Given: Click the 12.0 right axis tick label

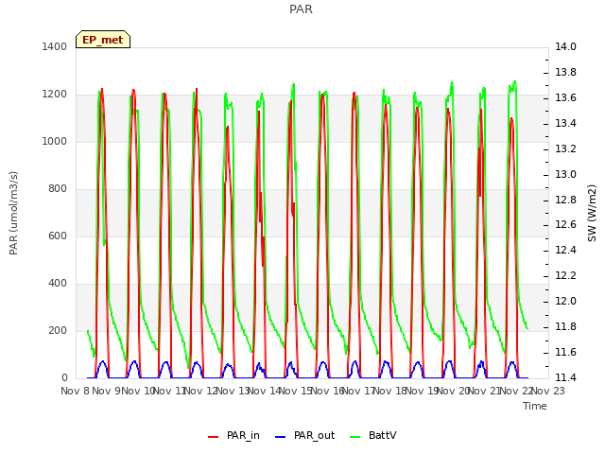Looking at the screenshot, I should 565,301.
